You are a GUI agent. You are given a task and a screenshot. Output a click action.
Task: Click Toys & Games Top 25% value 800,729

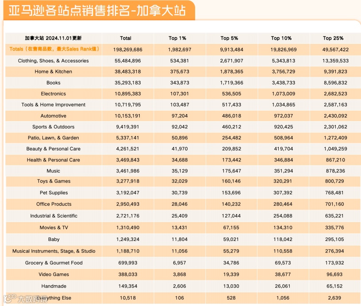(334, 181)
